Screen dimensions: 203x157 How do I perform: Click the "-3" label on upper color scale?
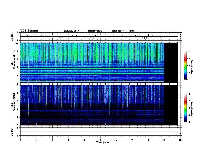(189, 52)
